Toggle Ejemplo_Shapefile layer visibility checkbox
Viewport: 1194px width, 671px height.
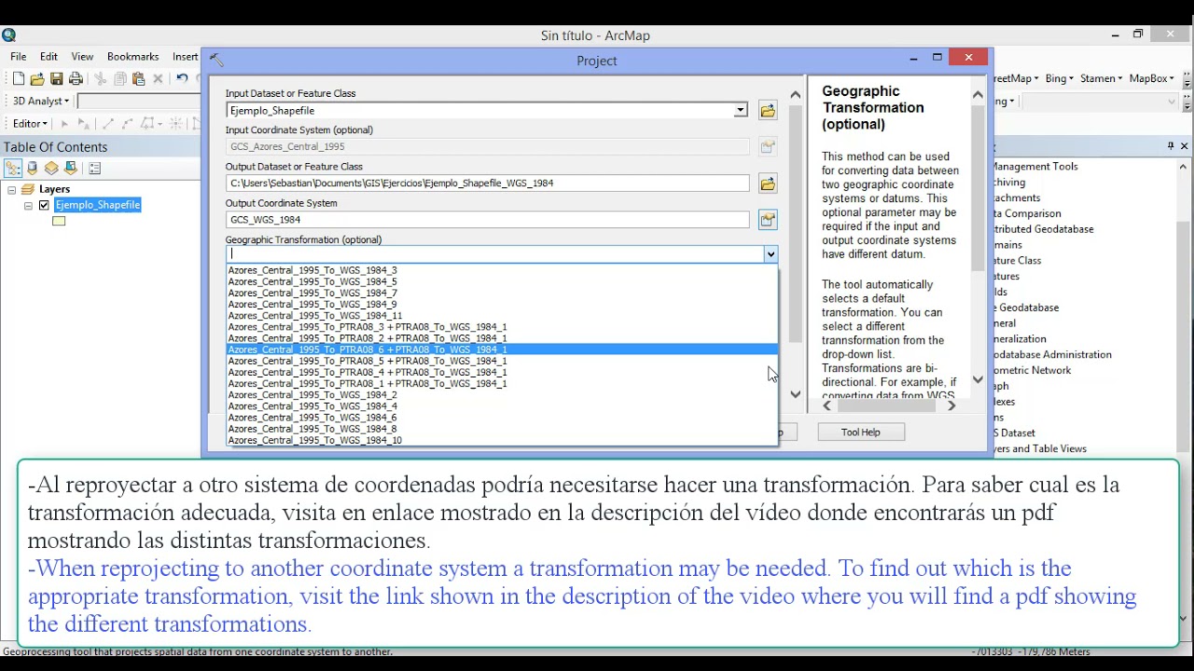[44, 205]
